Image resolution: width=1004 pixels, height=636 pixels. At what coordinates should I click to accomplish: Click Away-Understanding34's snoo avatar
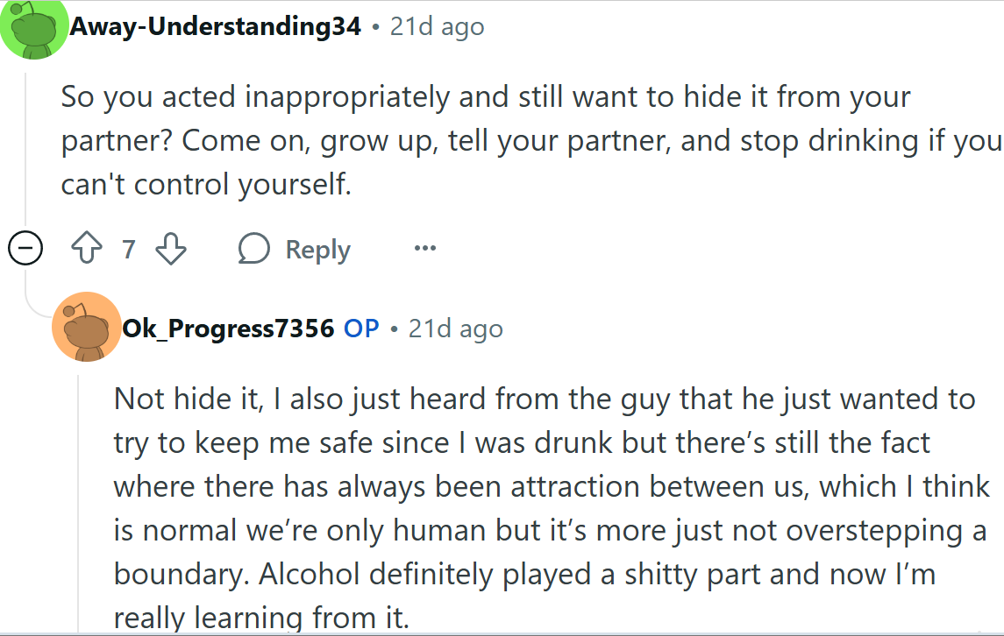tap(35, 26)
